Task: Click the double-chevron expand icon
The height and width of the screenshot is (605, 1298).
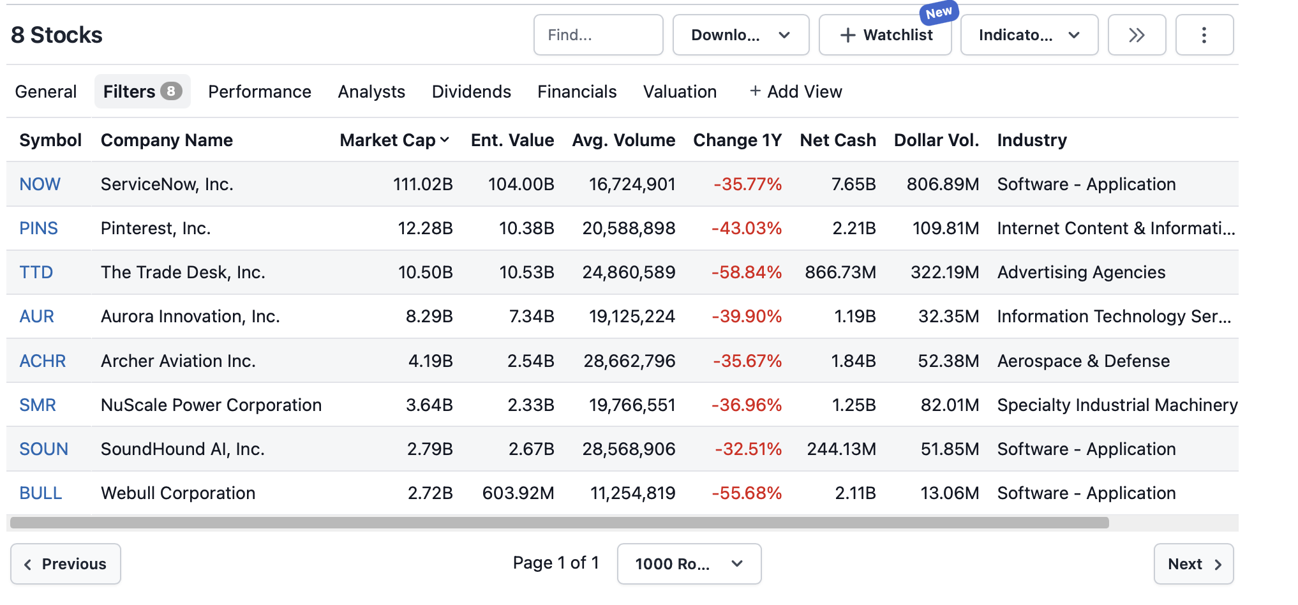Action: tap(1136, 35)
